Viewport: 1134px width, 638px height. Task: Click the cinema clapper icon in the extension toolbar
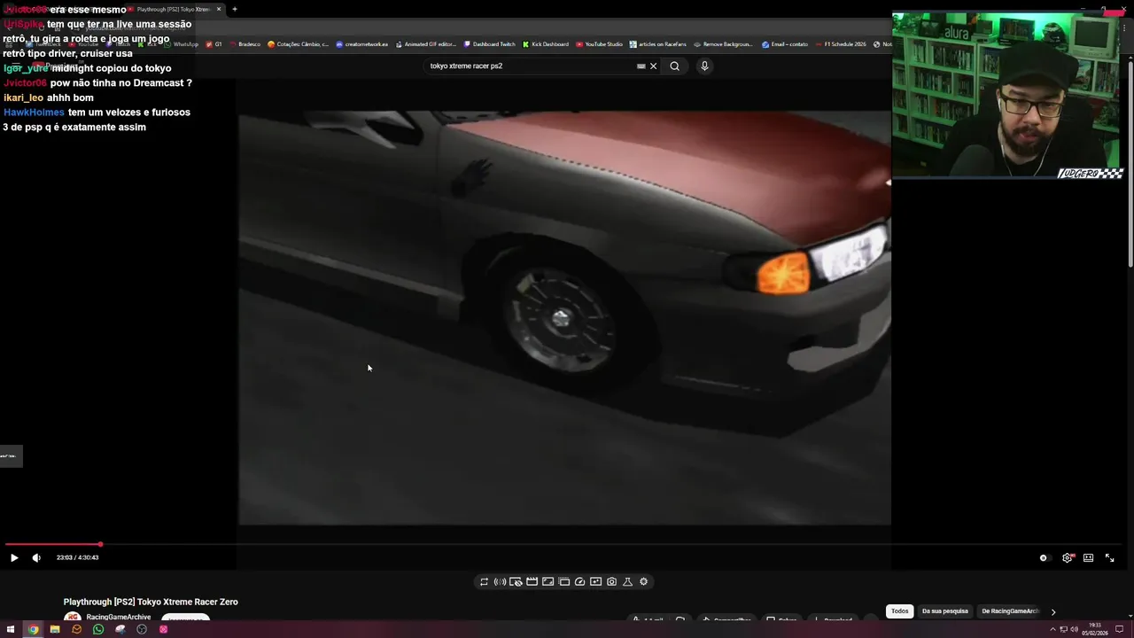[532, 582]
